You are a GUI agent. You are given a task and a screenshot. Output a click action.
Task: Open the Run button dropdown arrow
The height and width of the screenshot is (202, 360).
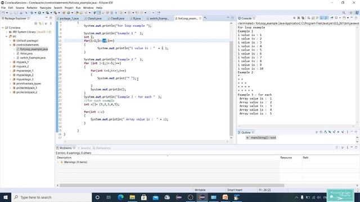[43, 13]
